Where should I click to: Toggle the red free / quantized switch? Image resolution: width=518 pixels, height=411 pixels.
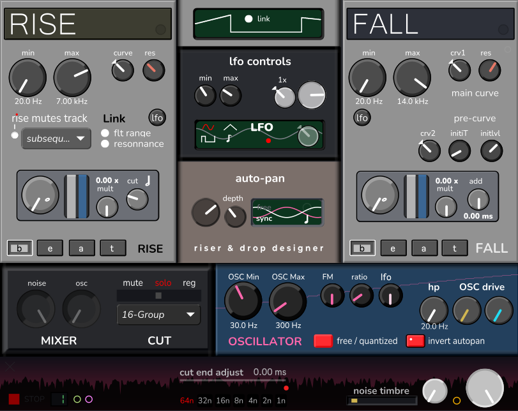point(323,341)
